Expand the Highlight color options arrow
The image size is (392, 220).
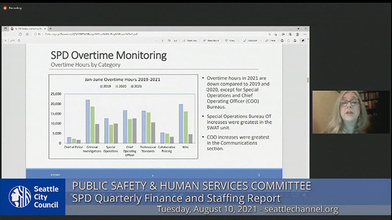(260, 41)
